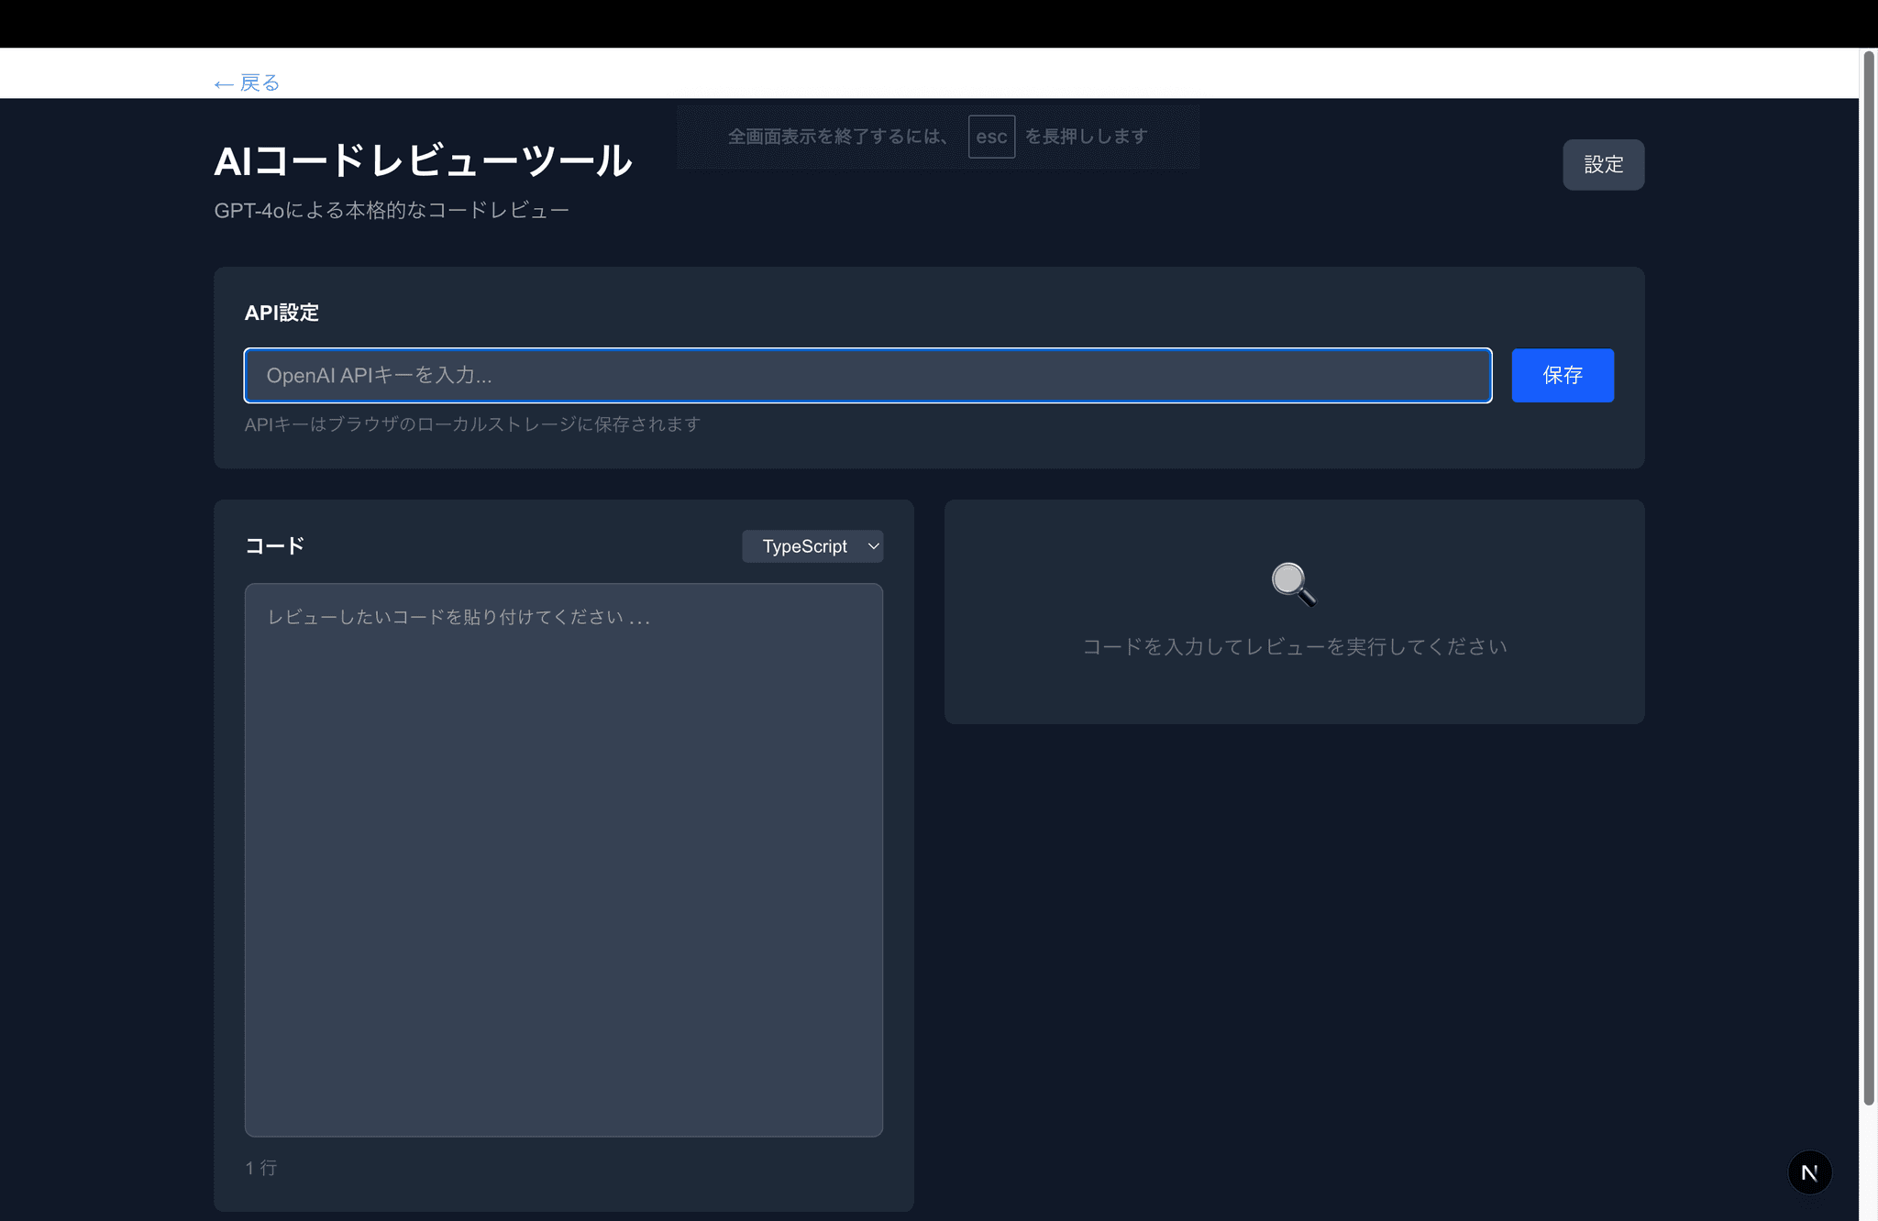Focus the OpenAI APIキー input field
The height and width of the screenshot is (1221, 1878).
pos(867,375)
